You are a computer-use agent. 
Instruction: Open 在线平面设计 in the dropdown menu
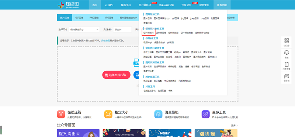point(160,67)
